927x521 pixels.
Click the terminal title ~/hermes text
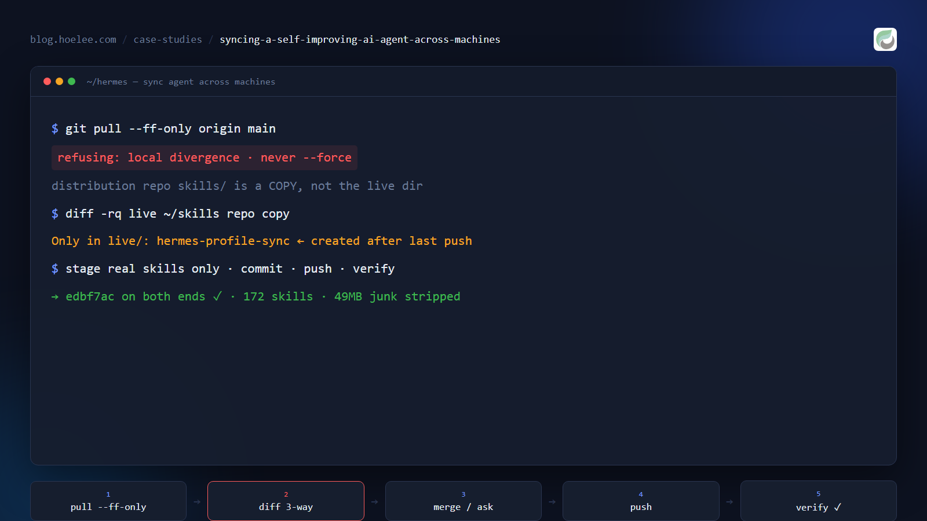click(107, 82)
